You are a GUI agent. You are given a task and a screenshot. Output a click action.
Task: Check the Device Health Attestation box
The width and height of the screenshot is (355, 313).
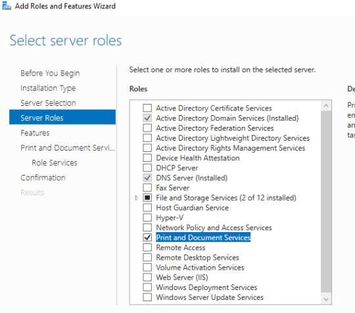[x=147, y=158]
